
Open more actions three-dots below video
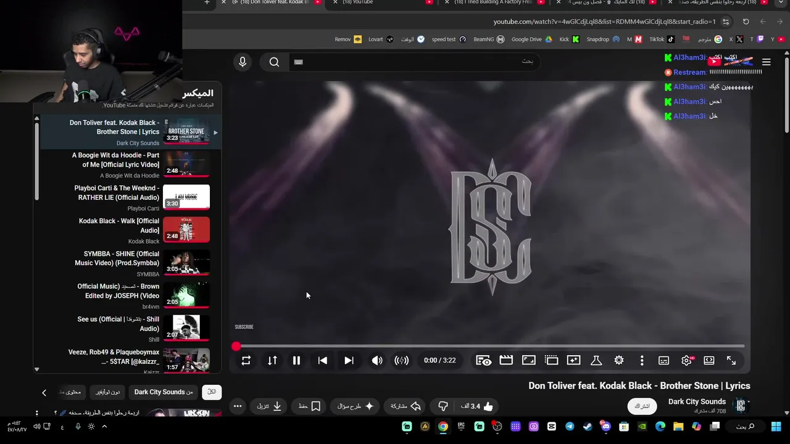point(238,406)
